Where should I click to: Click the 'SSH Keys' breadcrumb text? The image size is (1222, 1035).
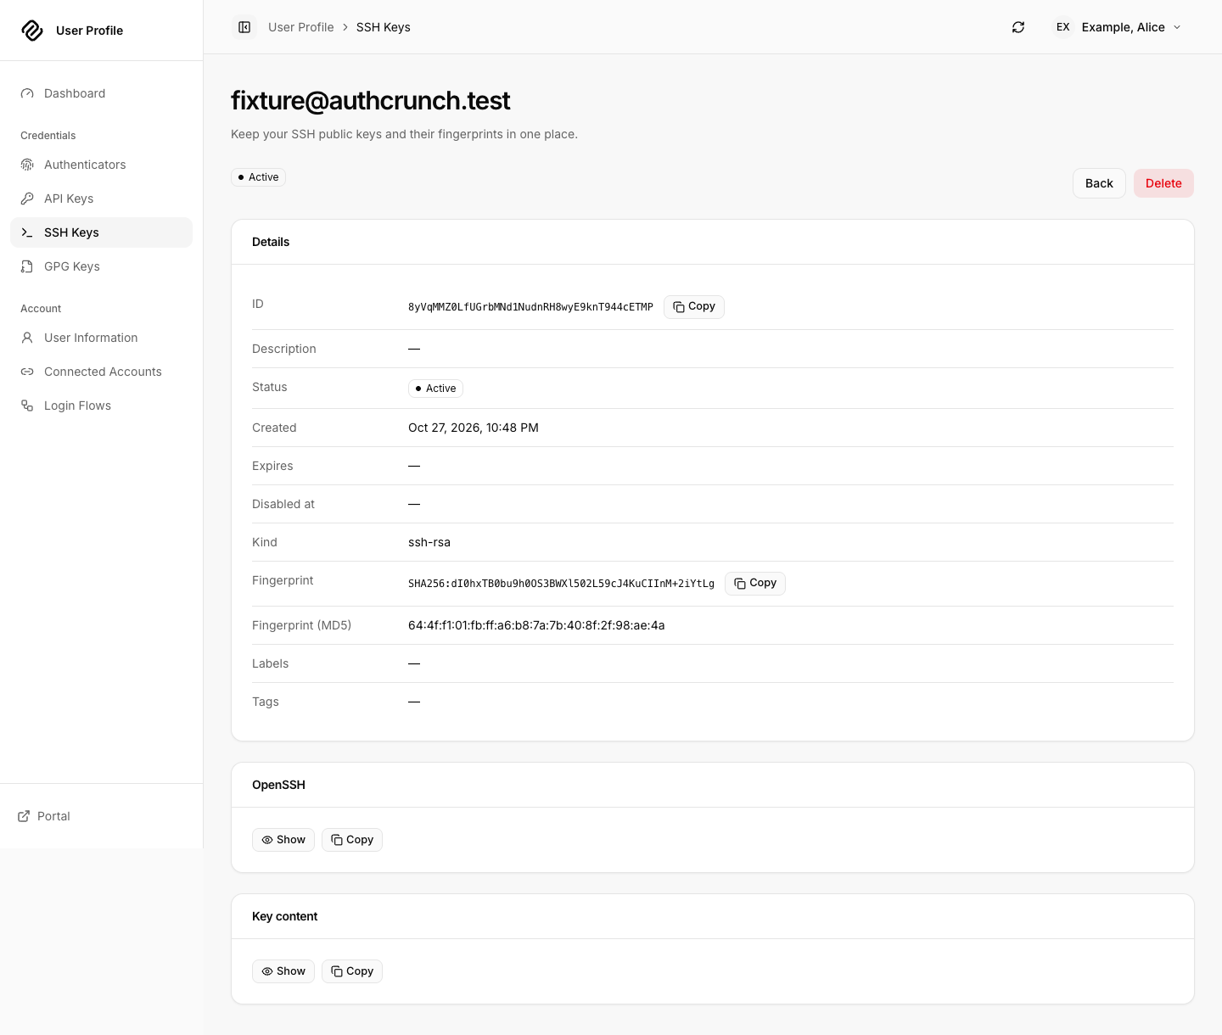click(384, 27)
